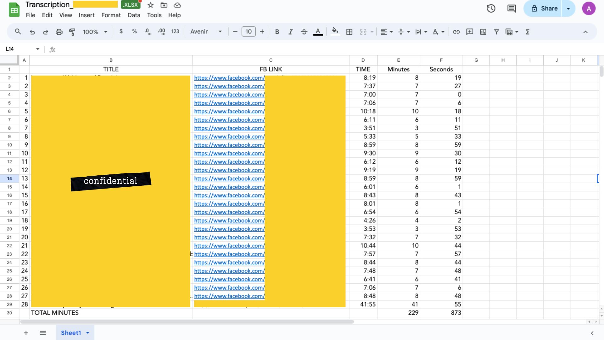604x340 pixels.
Task: Expand the Share options arrow
Action: pyautogui.click(x=568, y=8)
